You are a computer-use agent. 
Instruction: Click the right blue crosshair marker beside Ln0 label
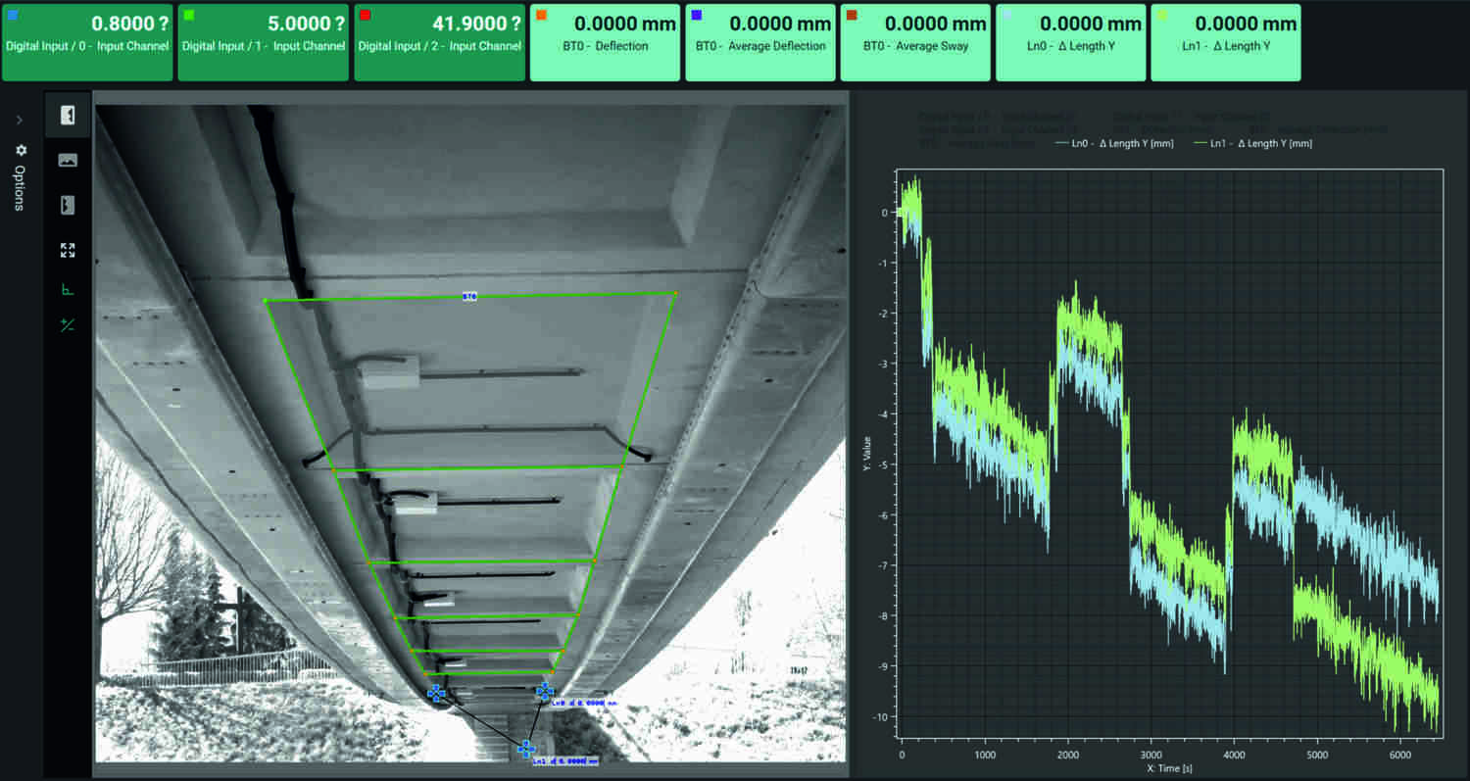545,691
